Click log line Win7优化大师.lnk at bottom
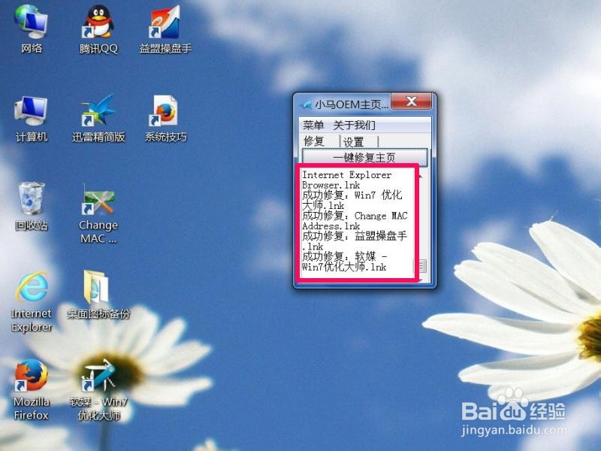This screenshot has width=601, height=451. tap(344, 267)
